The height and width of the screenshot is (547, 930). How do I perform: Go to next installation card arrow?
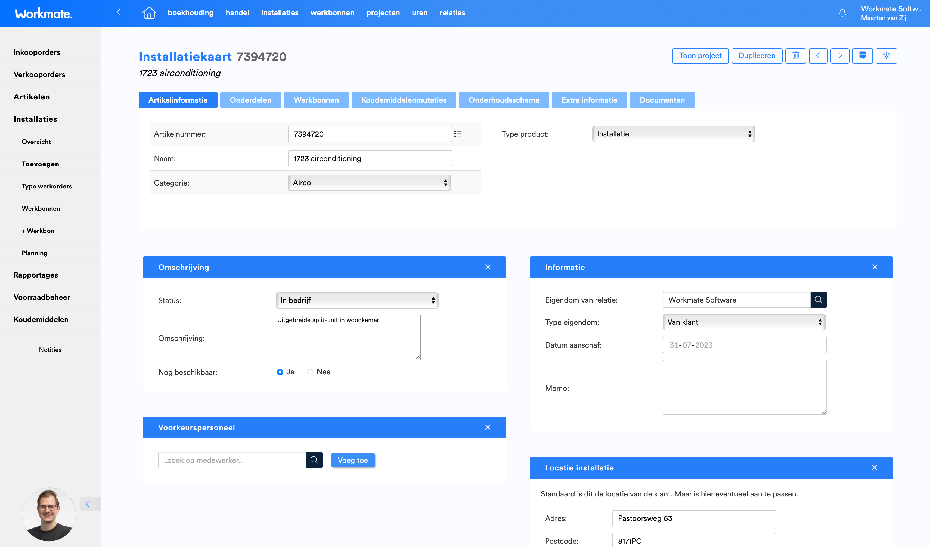pos(840,56)
